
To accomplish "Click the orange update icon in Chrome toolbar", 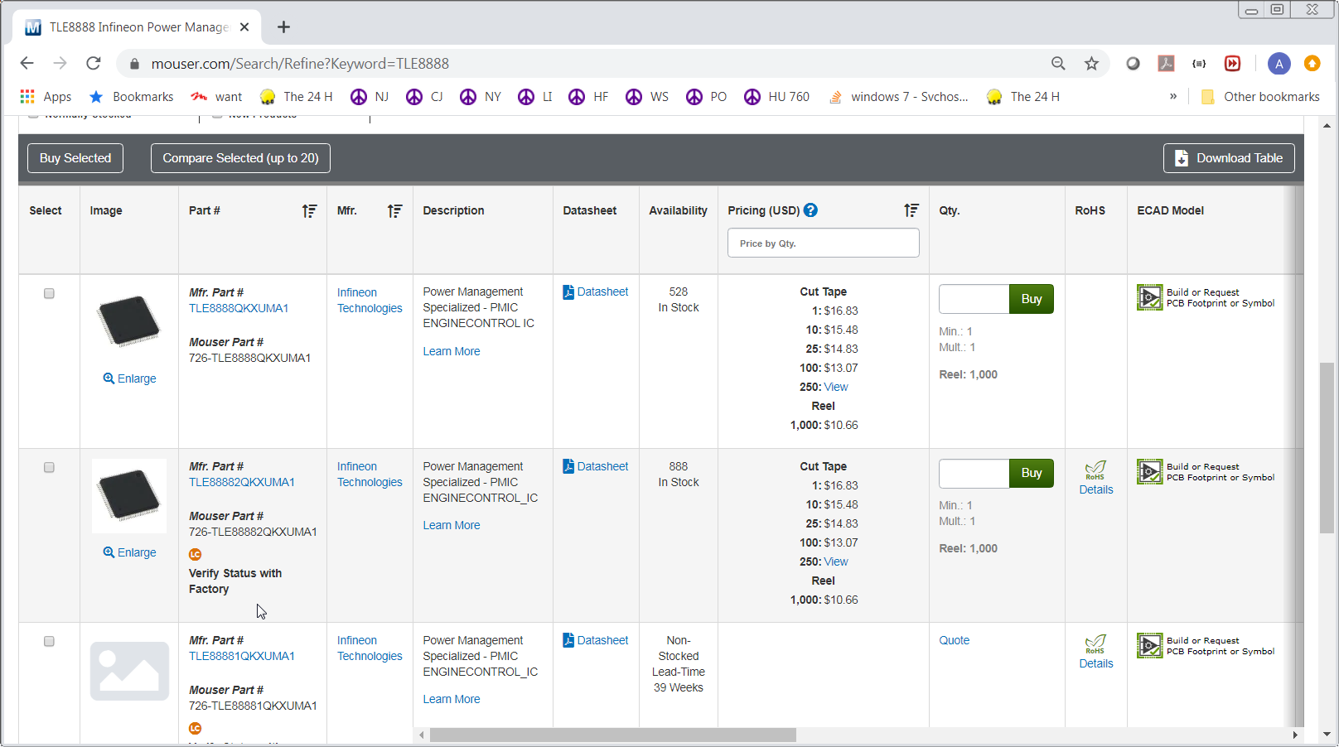I will [x=1312, y=64].
